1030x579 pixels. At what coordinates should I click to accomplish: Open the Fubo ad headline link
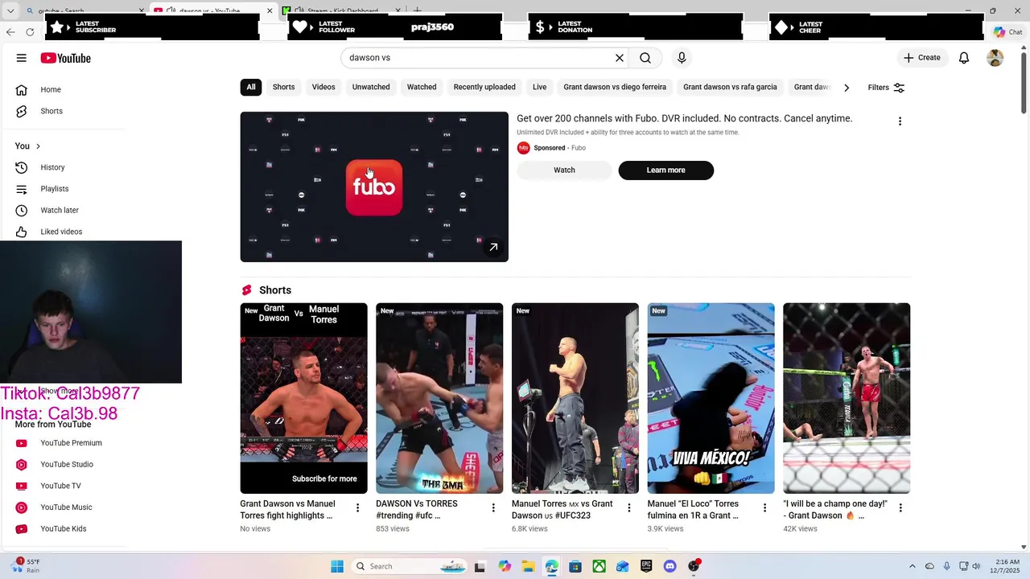point(684,118)
